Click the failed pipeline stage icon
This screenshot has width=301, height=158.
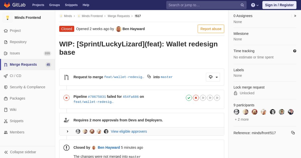point(196,98)
